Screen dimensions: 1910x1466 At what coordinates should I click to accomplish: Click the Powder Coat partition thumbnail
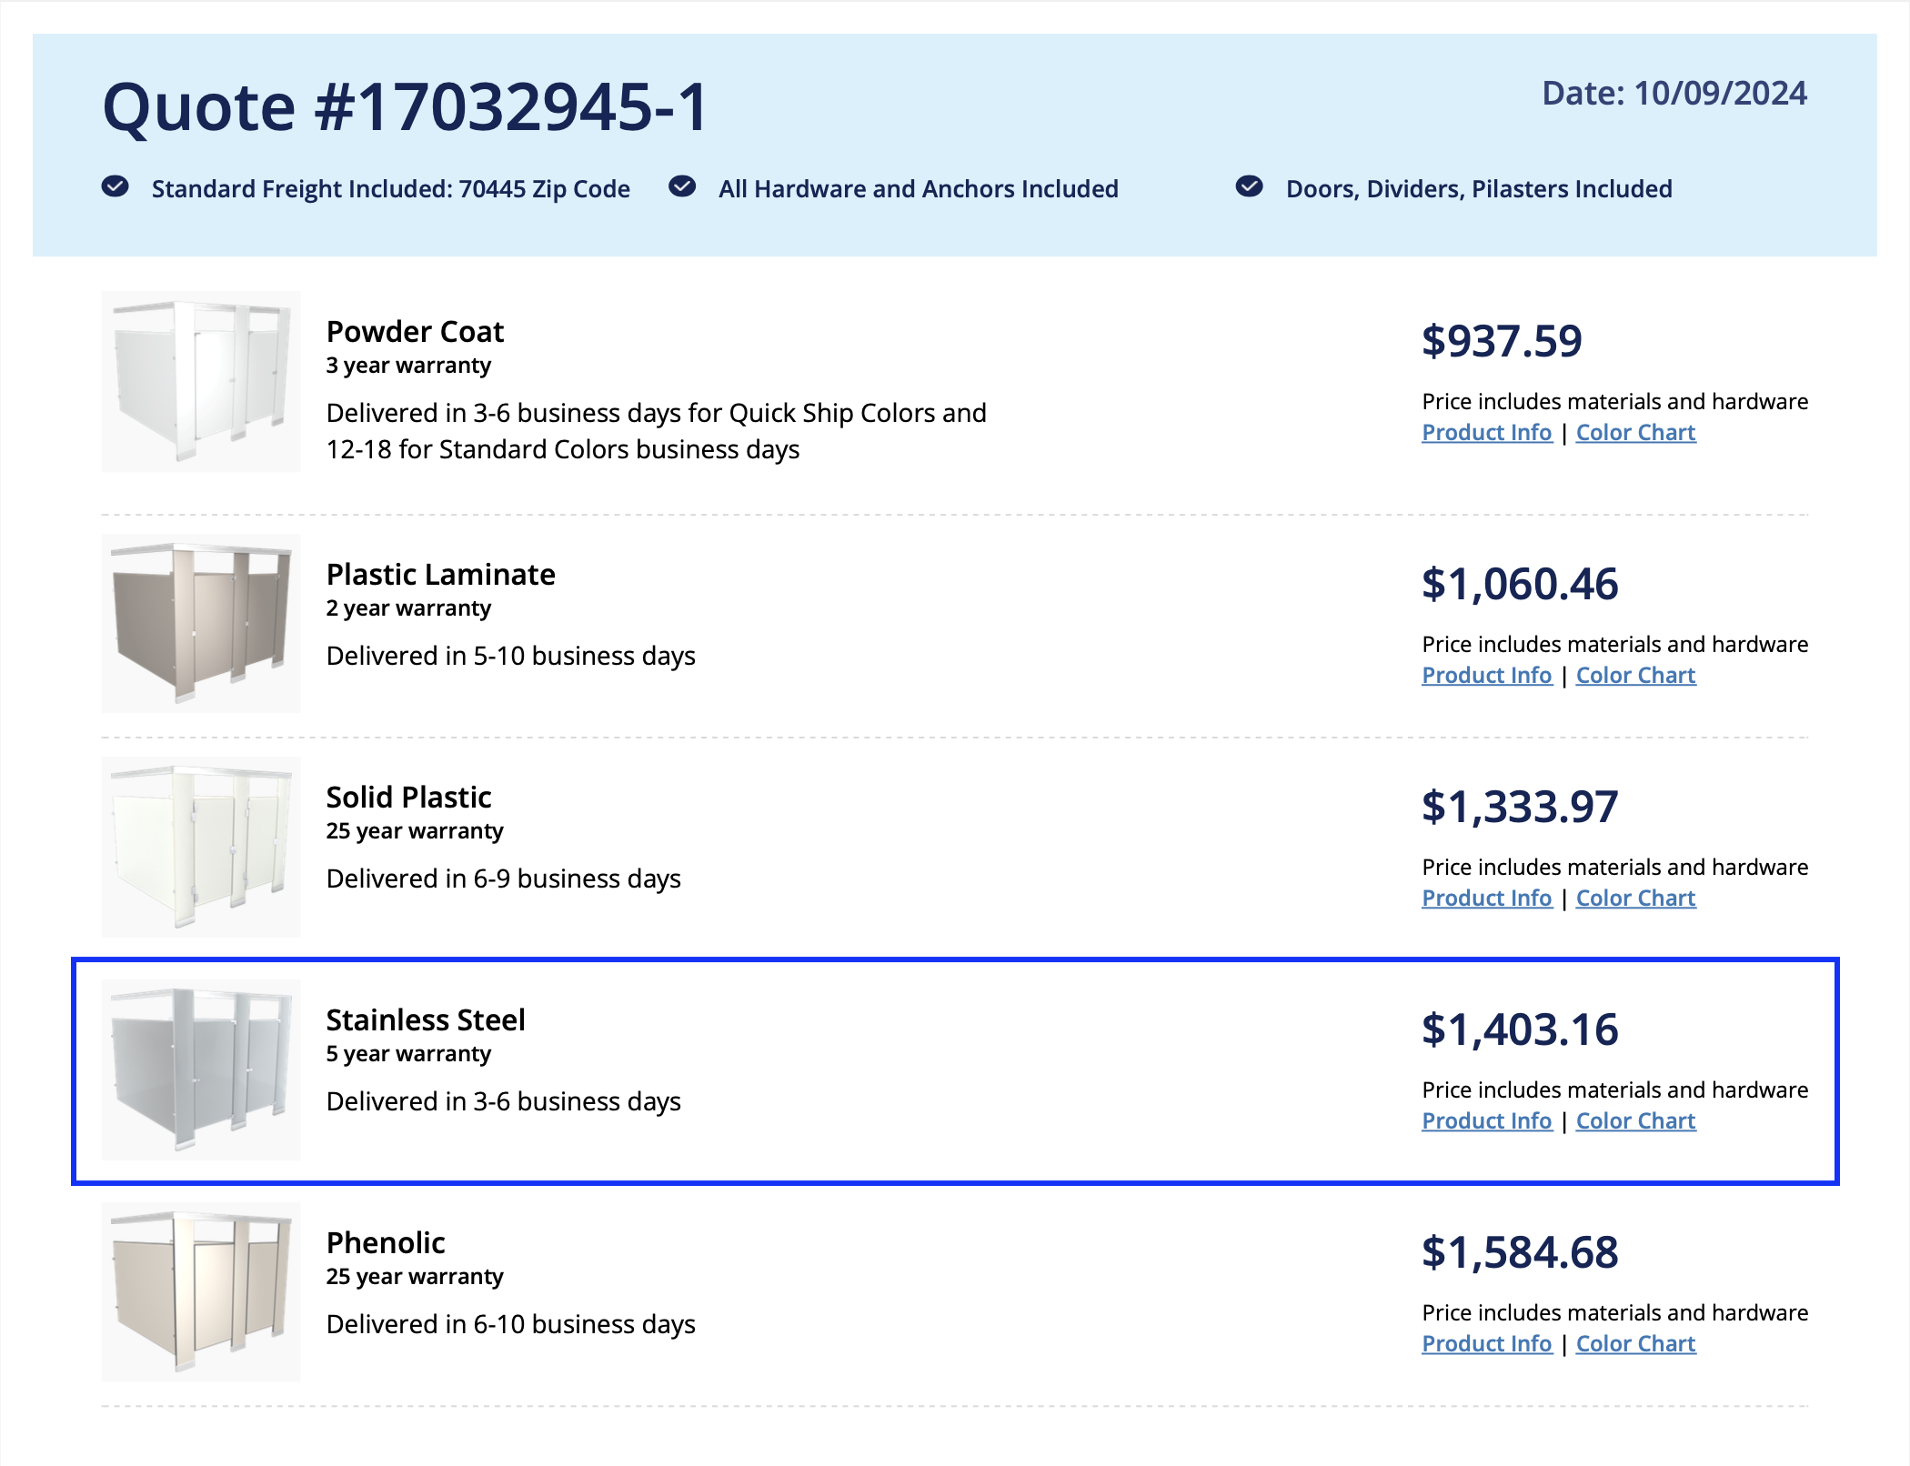(x=201, y=381)
